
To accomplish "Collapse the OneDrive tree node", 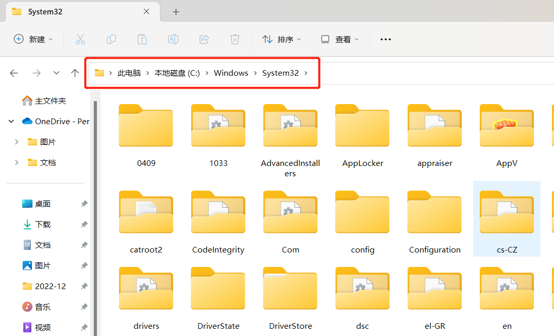I will (11, 122).
